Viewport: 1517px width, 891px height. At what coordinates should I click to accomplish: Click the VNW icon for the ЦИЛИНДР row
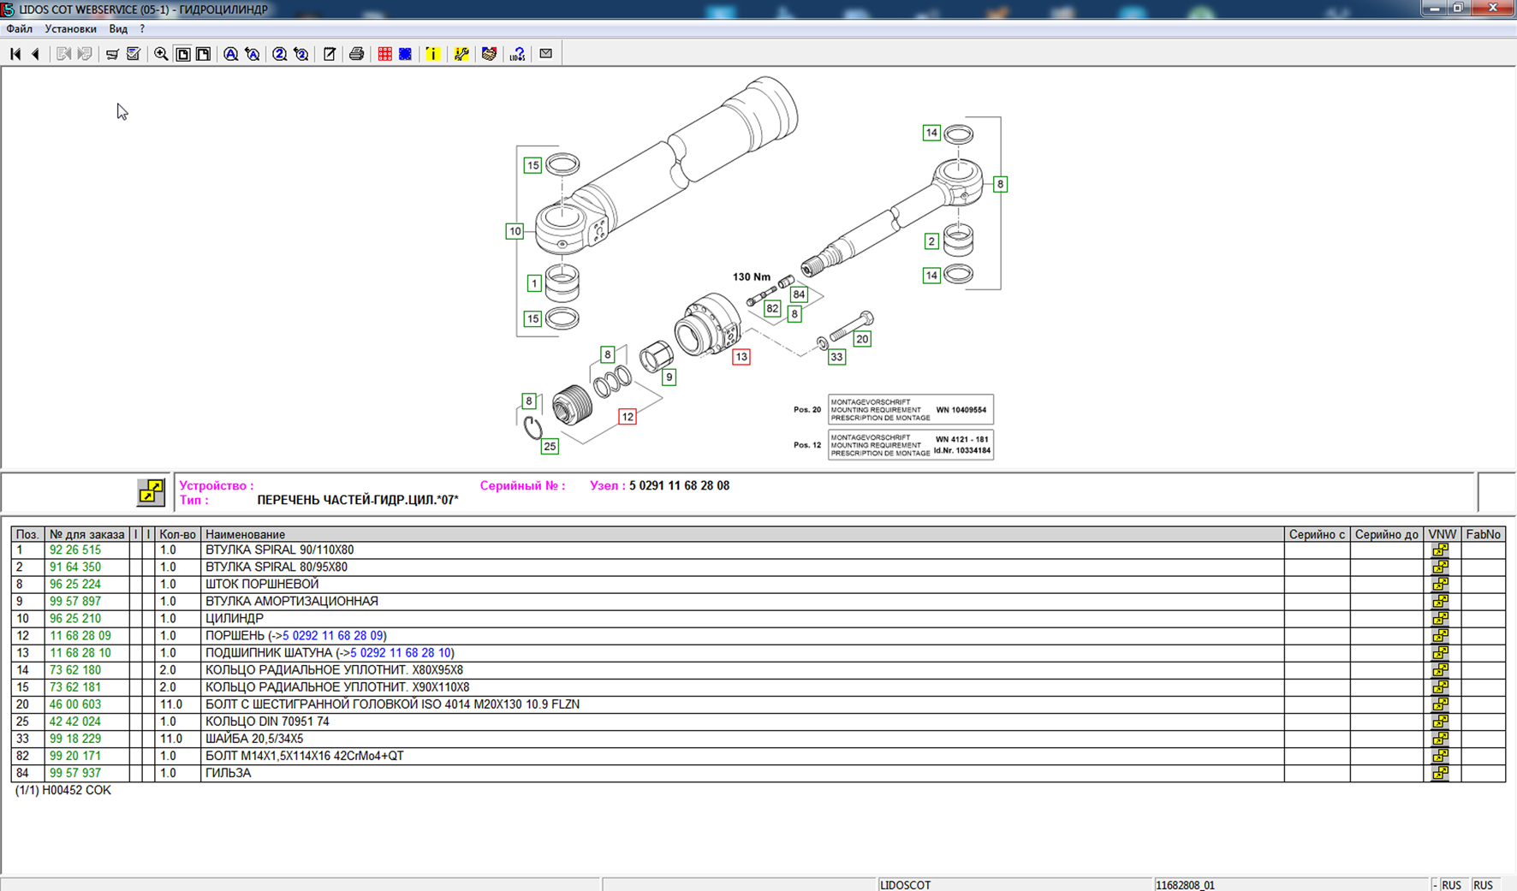tap(1441, 619)
